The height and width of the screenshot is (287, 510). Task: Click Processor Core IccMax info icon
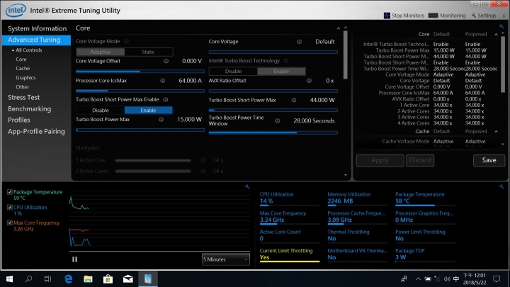click(x=163, y=81)
